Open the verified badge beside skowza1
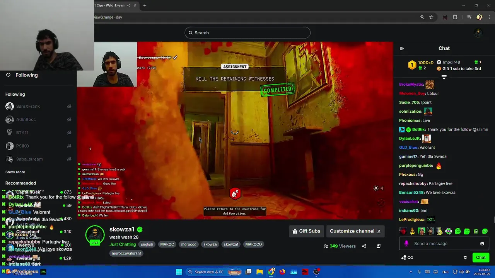This screenshot has width=495, height=278. (140, 229)
